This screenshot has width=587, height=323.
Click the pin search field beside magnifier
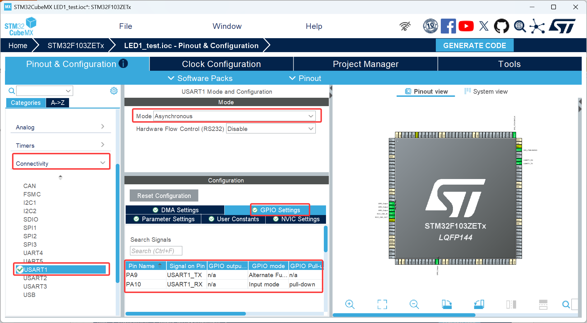pyautogui.click(x=575, y=304)
